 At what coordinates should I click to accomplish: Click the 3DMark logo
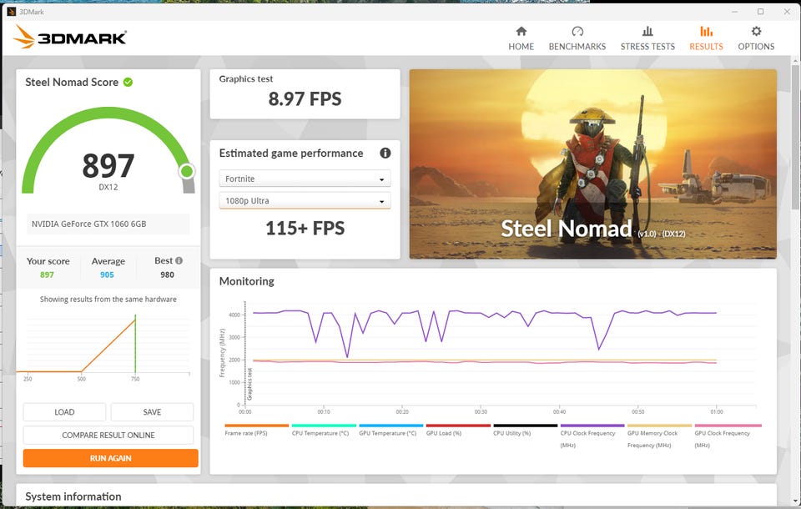point(70,38)
